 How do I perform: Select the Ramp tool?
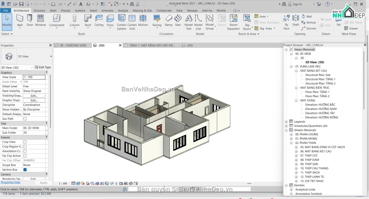tap(169, 21)
